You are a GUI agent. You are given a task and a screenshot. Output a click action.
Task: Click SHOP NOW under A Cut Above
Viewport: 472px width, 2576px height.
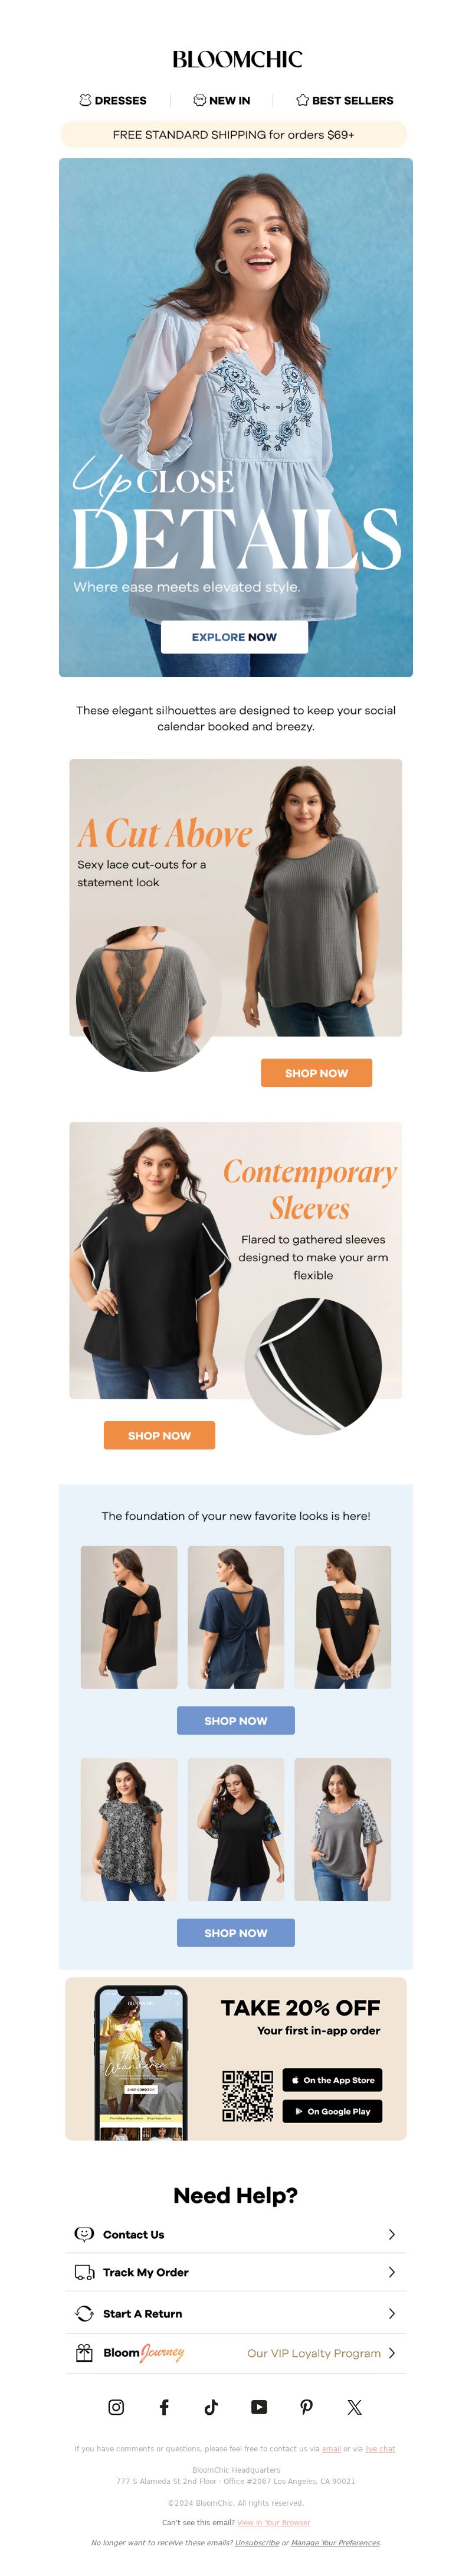coord(316,1072)
